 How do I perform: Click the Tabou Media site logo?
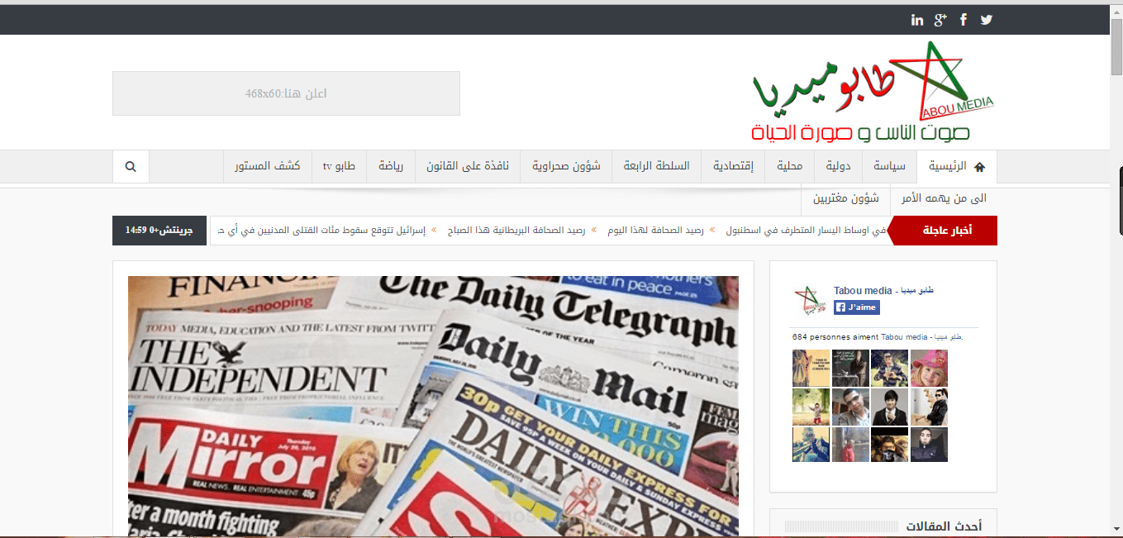click(x=873, y=93)
